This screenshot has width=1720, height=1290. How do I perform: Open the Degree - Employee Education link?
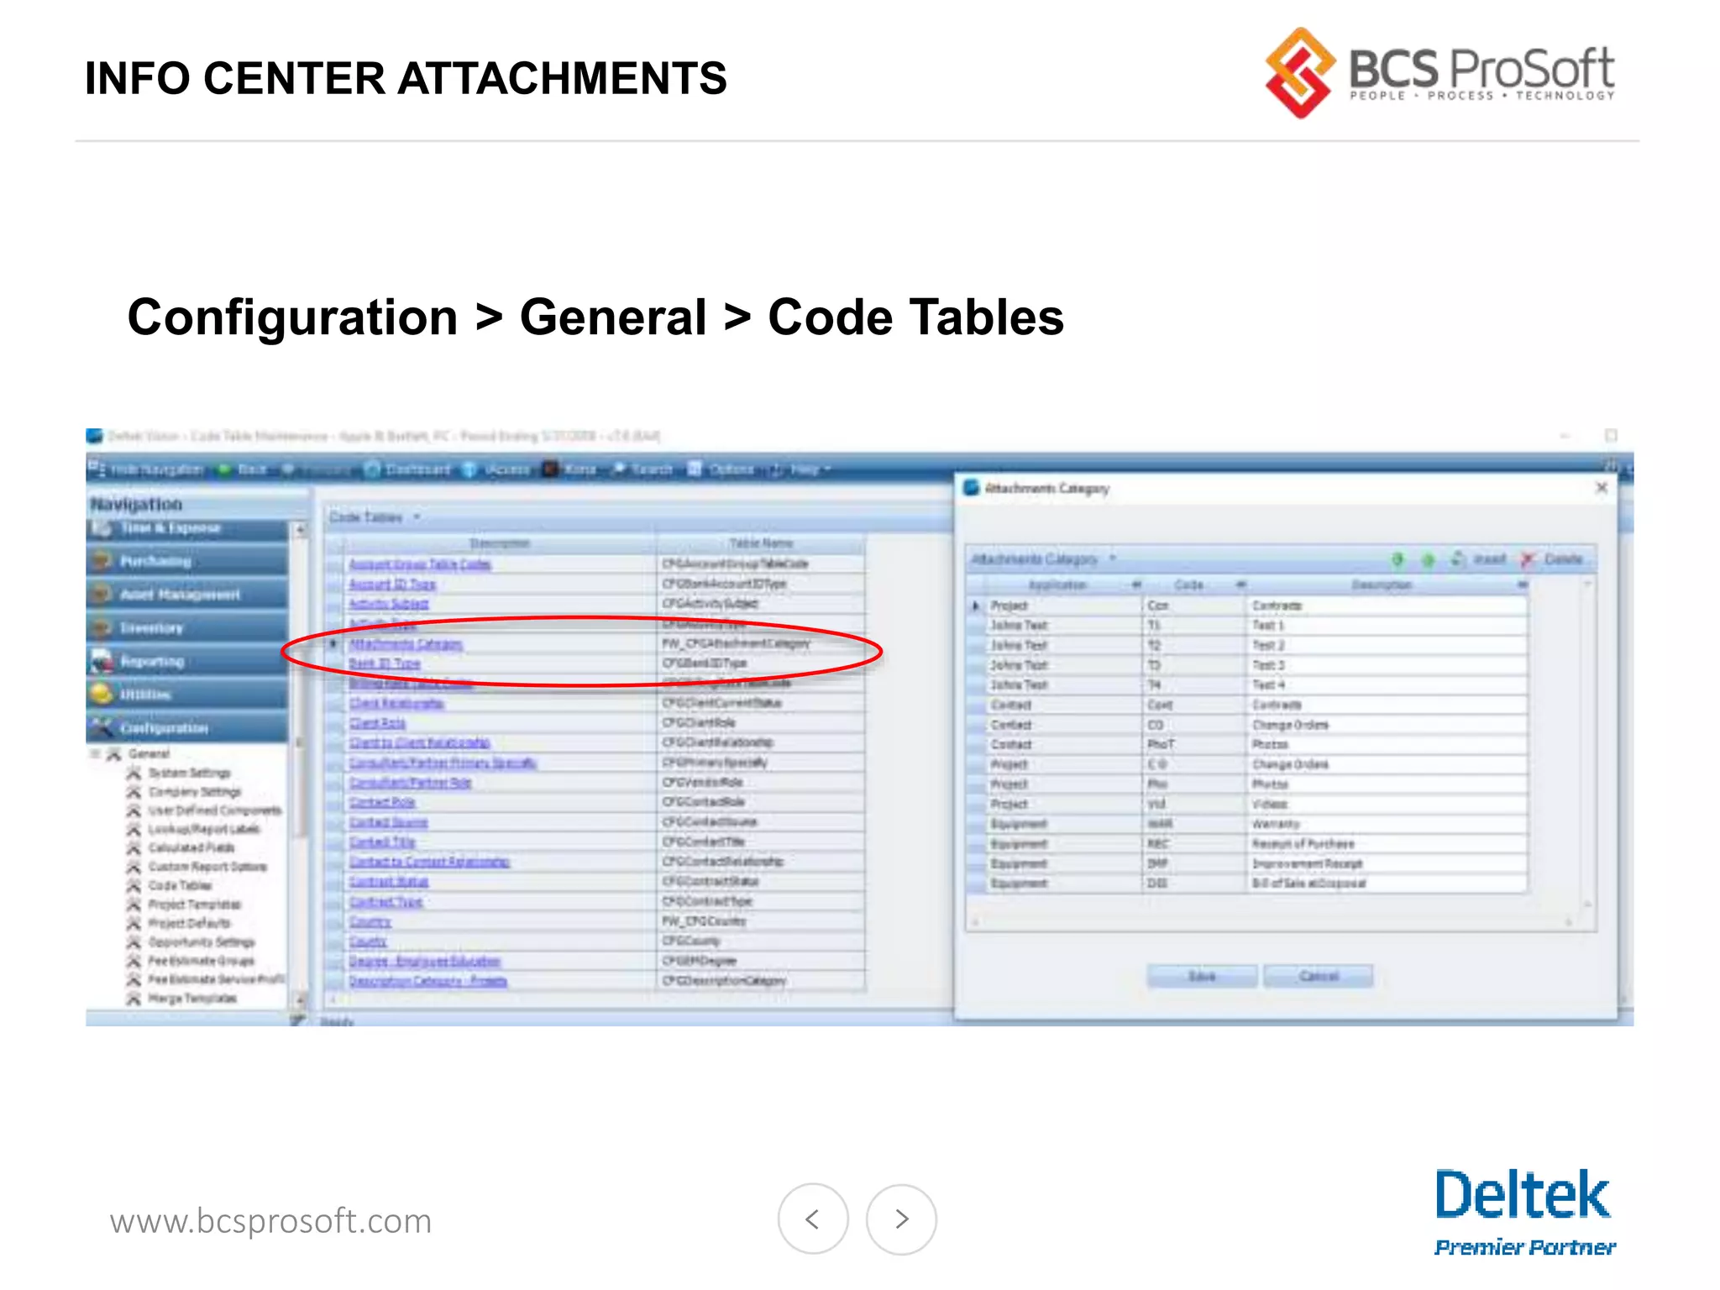425,962
